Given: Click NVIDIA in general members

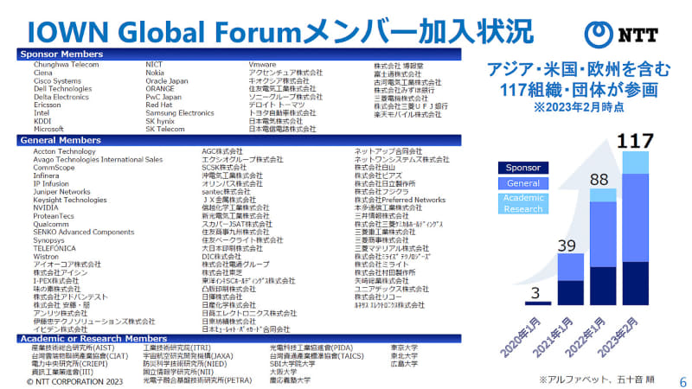Looking at the screenshot, I should 46,207.
